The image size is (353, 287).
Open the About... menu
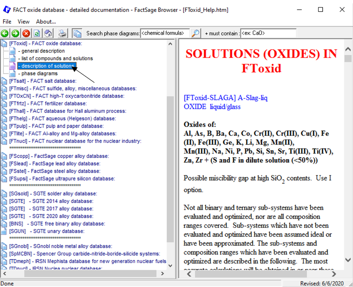tap(46, 22)
